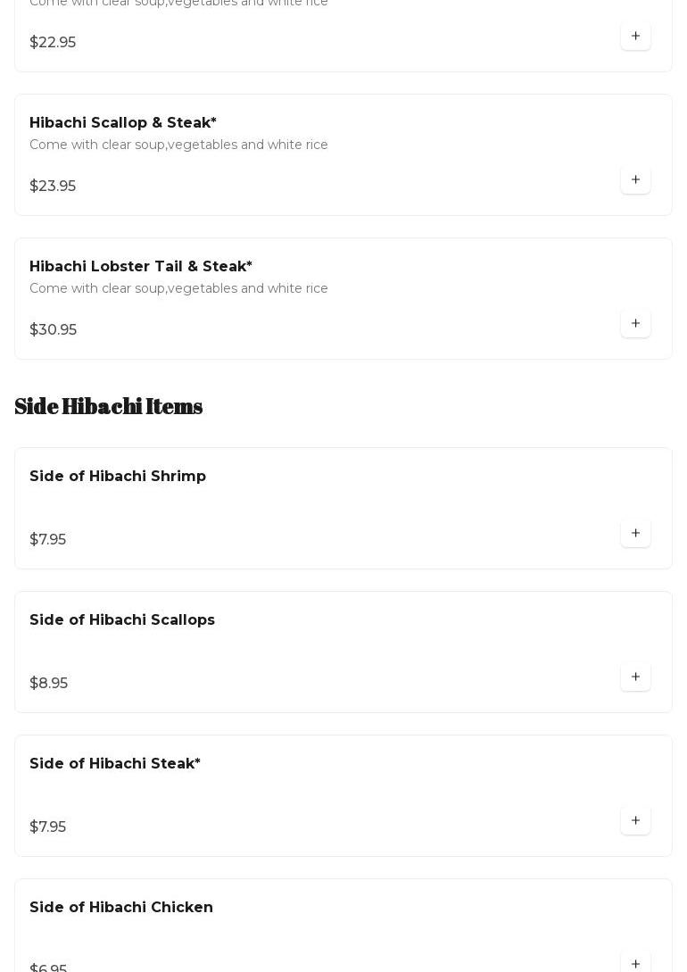
Task: Add Side of Hibachi Chicken plus icon
Action: tap(635, 962)
